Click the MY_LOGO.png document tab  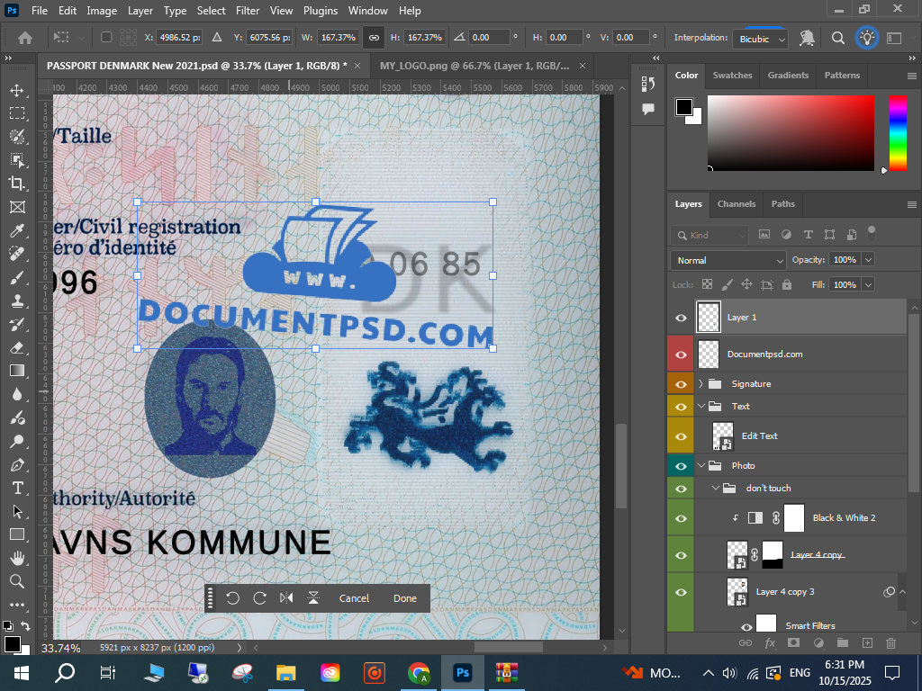click(474, 66)
